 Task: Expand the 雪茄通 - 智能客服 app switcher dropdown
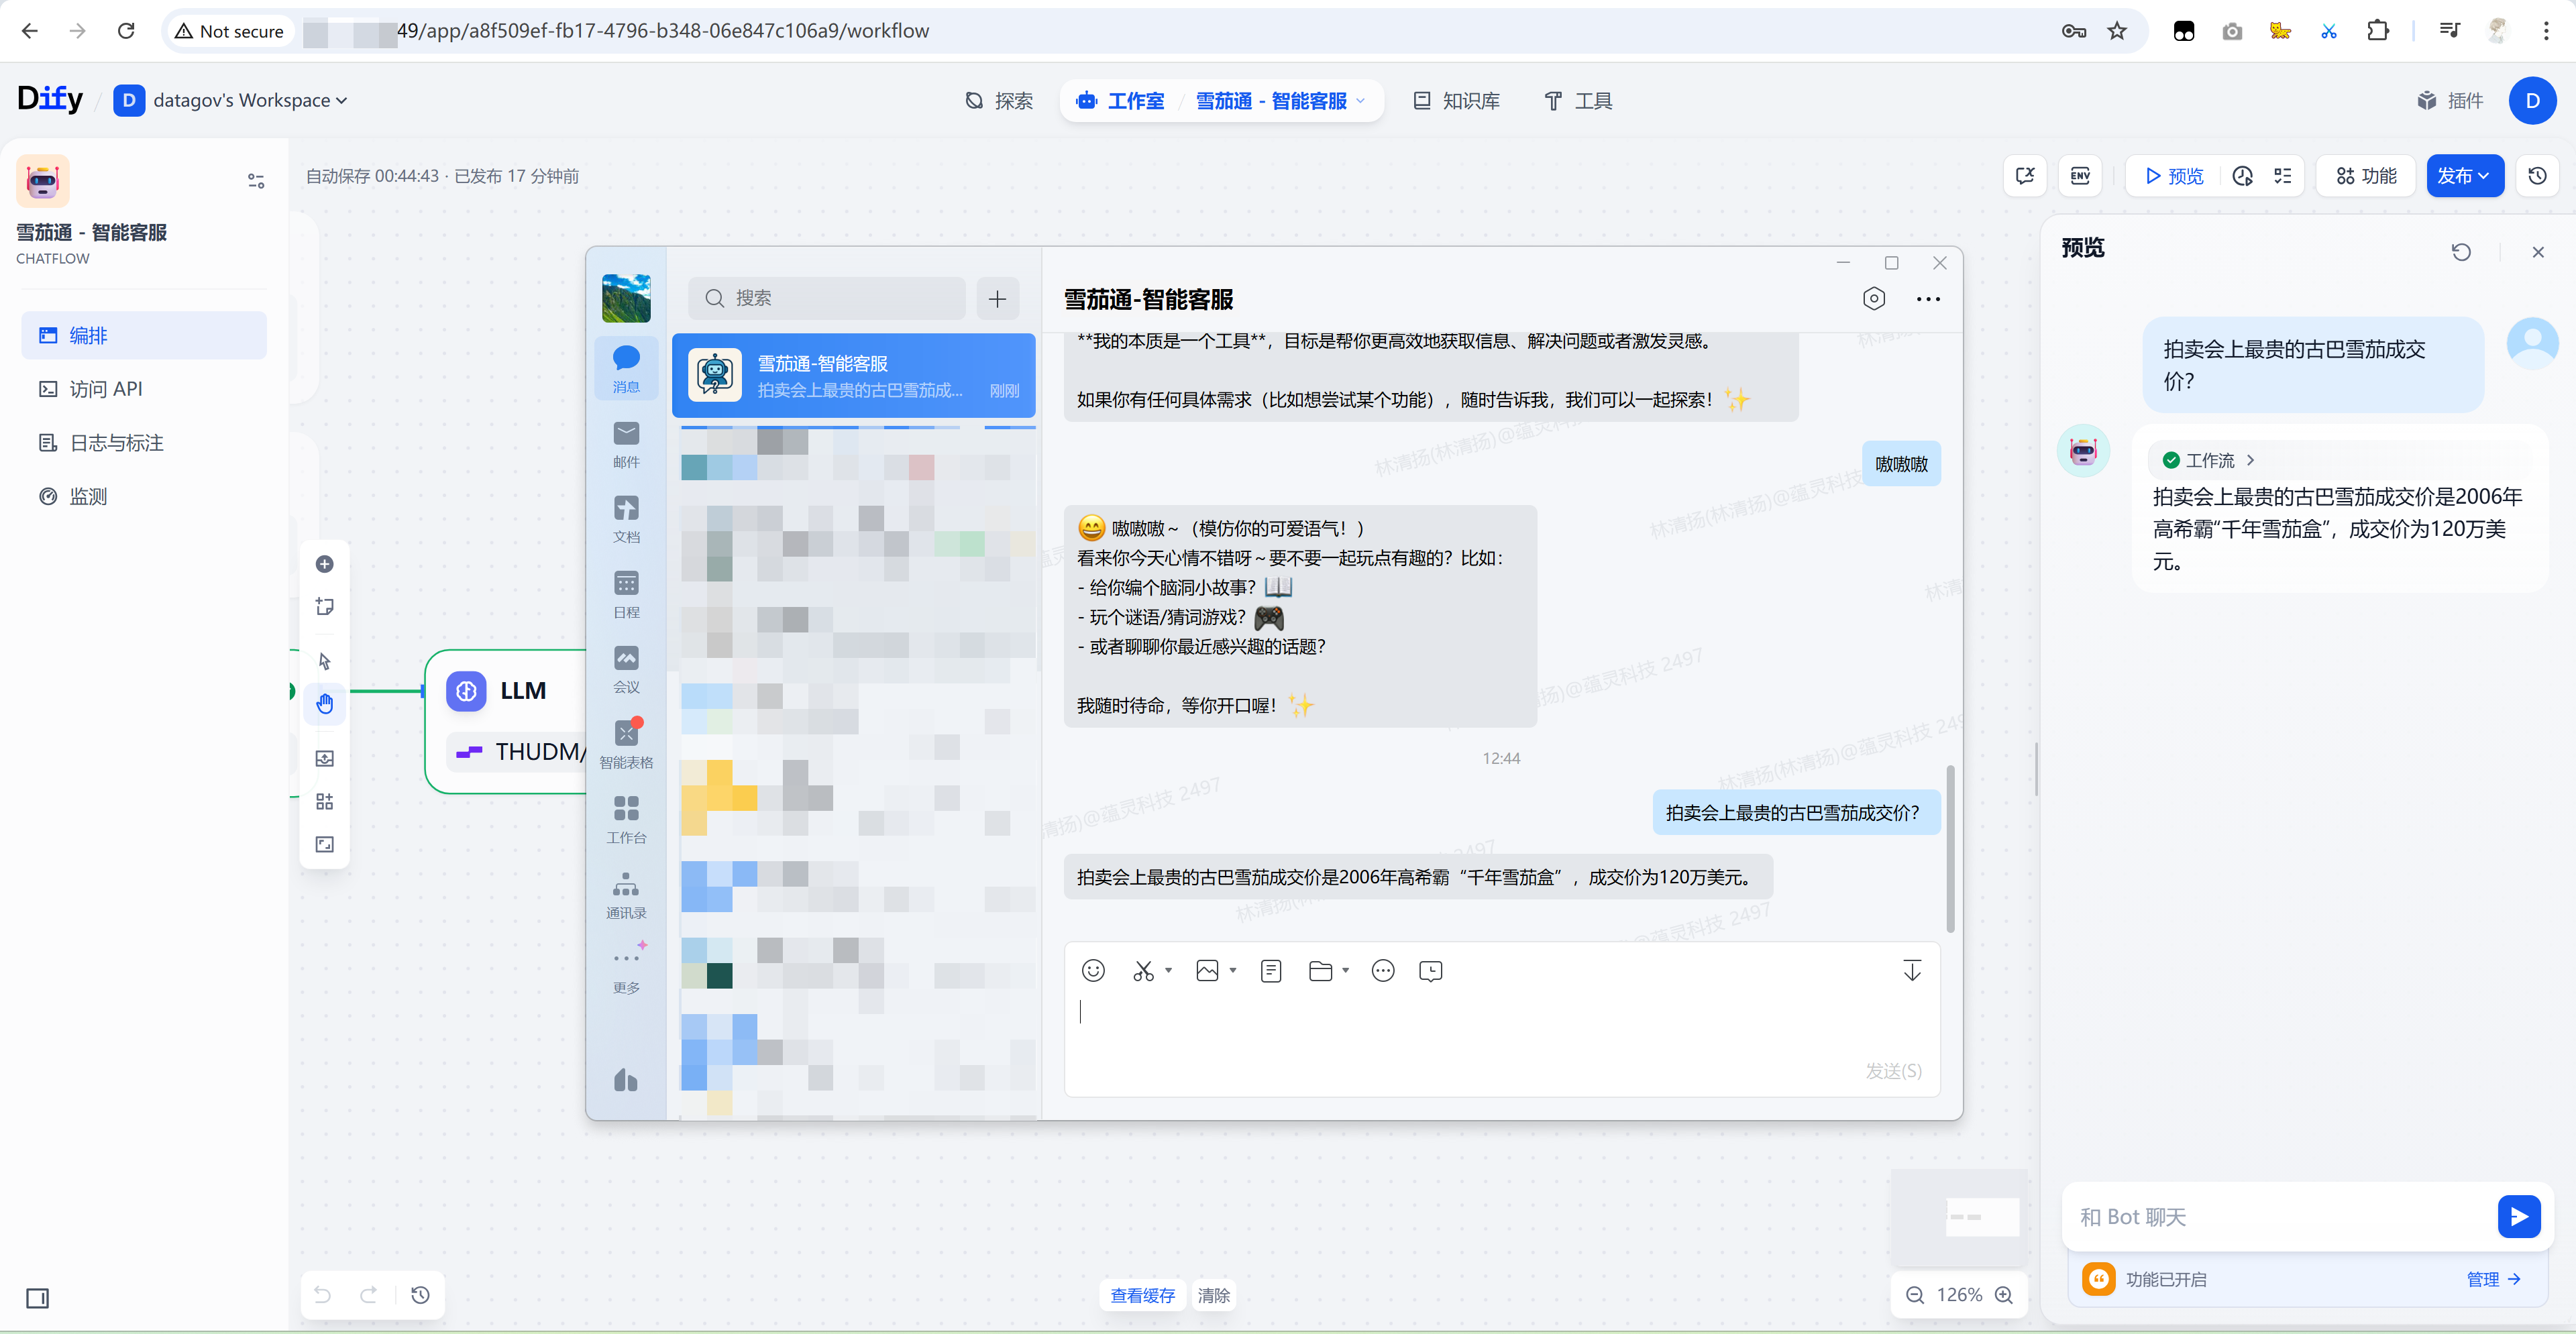1281,100
